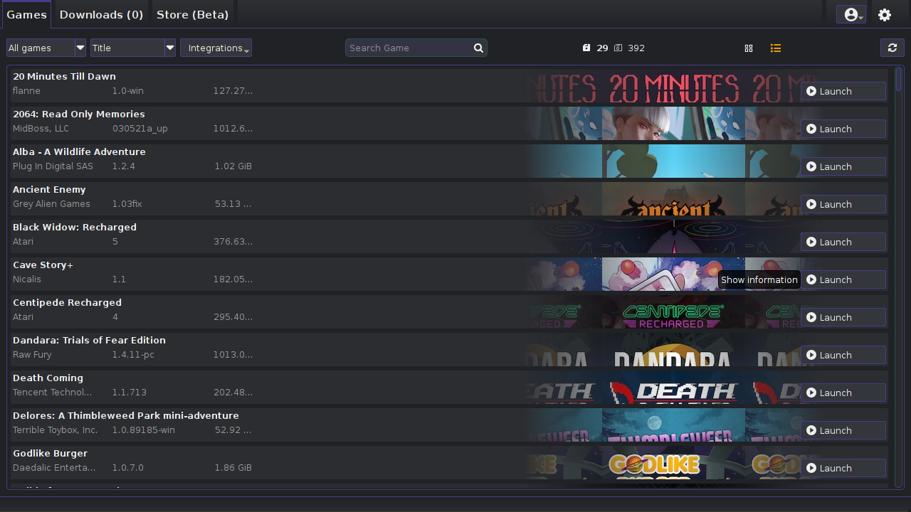Click version text "1.1.713"

129,392
